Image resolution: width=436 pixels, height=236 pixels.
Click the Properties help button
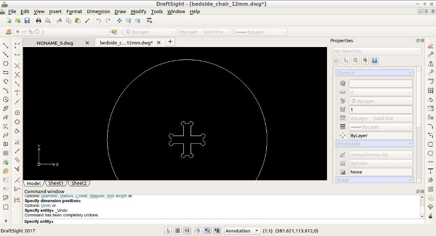pos(374,60)
